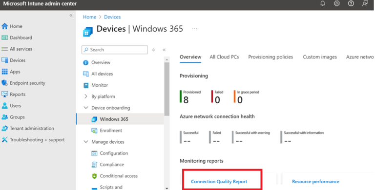Click the Provisioned count 8

(x=186, y=100)
